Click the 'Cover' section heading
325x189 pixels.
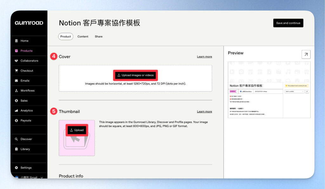coord(64,56)
